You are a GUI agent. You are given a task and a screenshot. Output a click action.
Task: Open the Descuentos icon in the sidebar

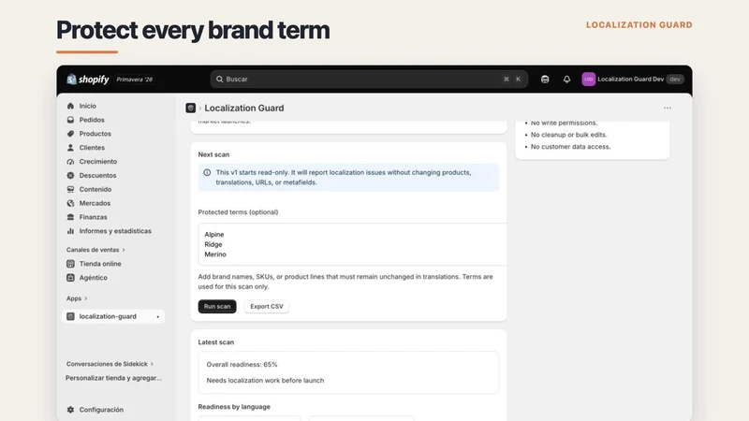pos(71,175)
